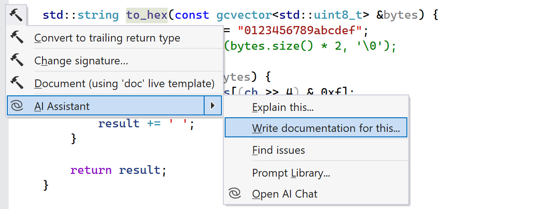Image resolution: width=548 pixels, height=209 pixels.
Task: Open the AI Assistant menu entry
Action: tap(62, 106)
